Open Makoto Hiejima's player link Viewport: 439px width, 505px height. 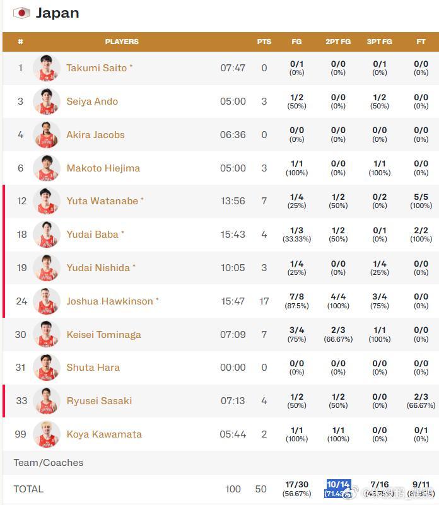tap(103, 168)
